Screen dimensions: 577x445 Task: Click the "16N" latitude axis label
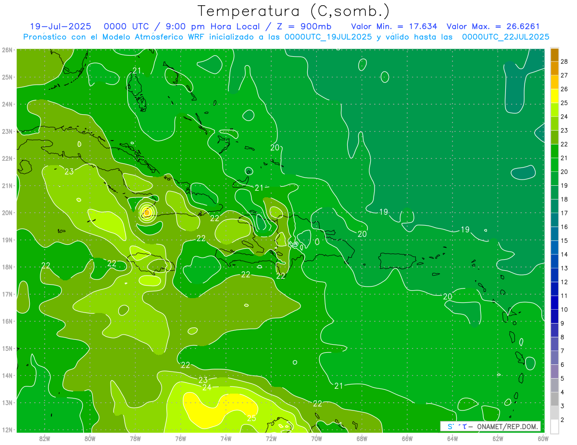pos(7,321)
